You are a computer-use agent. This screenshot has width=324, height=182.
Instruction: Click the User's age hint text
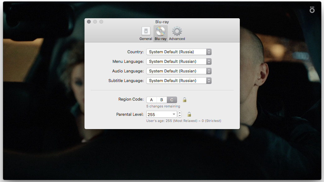pos(184,121)
